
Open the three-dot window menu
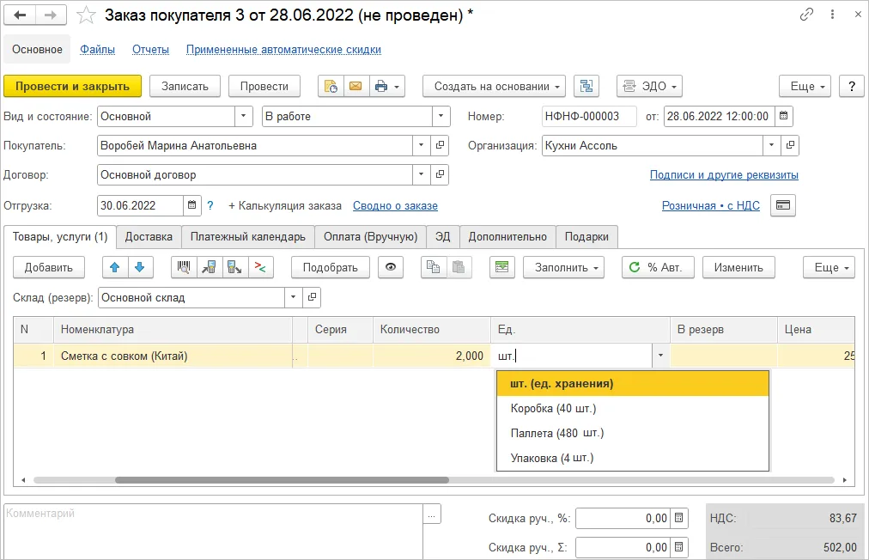[x=832, y=15]
